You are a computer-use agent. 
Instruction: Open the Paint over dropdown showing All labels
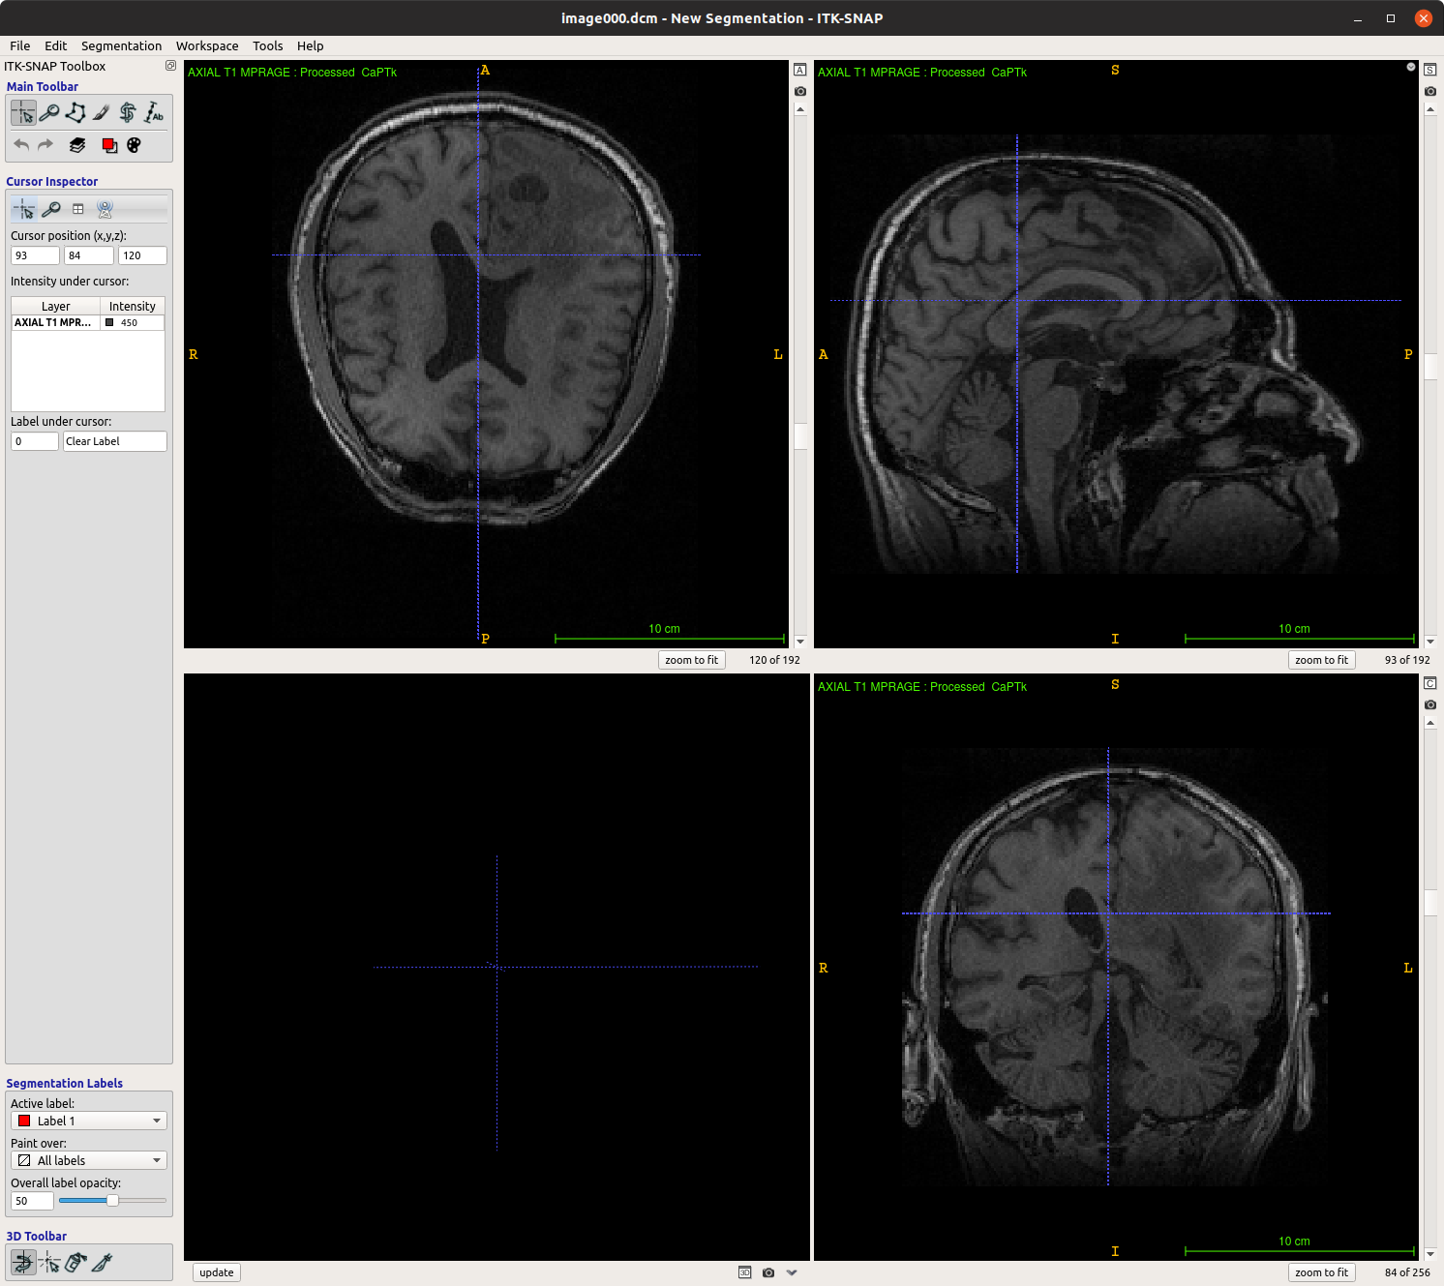(x=89, y=1160)
